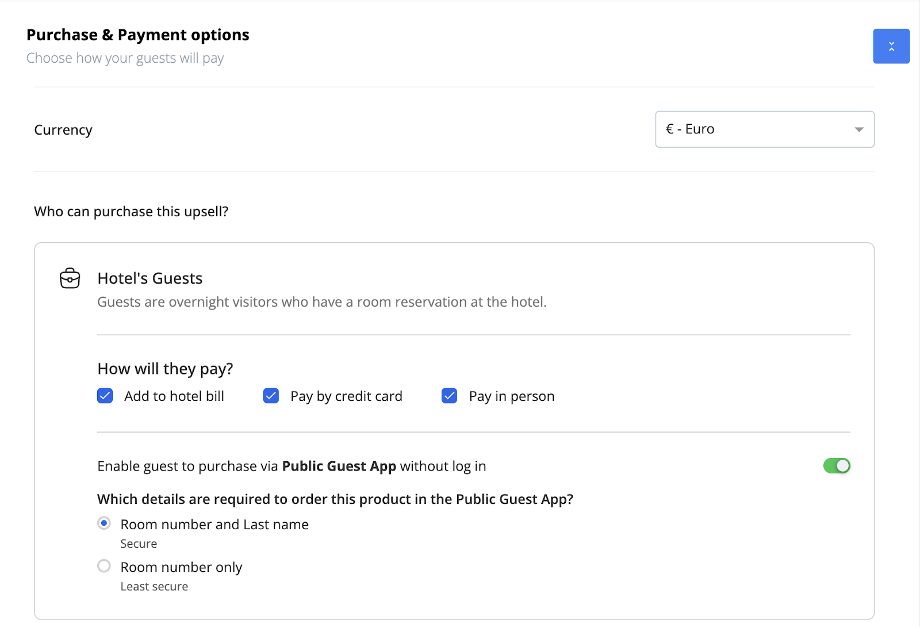Viewport: 920px width, 627px height.
Task: Uncheck the Pay in person checkbox
Action: [x=449, y=396]
